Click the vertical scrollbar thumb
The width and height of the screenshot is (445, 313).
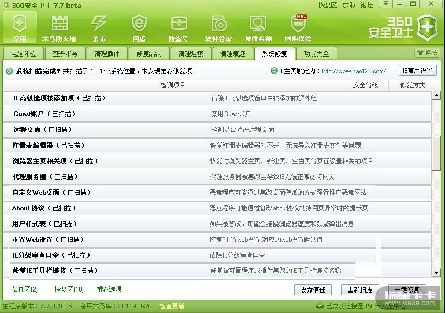point(436,153)
